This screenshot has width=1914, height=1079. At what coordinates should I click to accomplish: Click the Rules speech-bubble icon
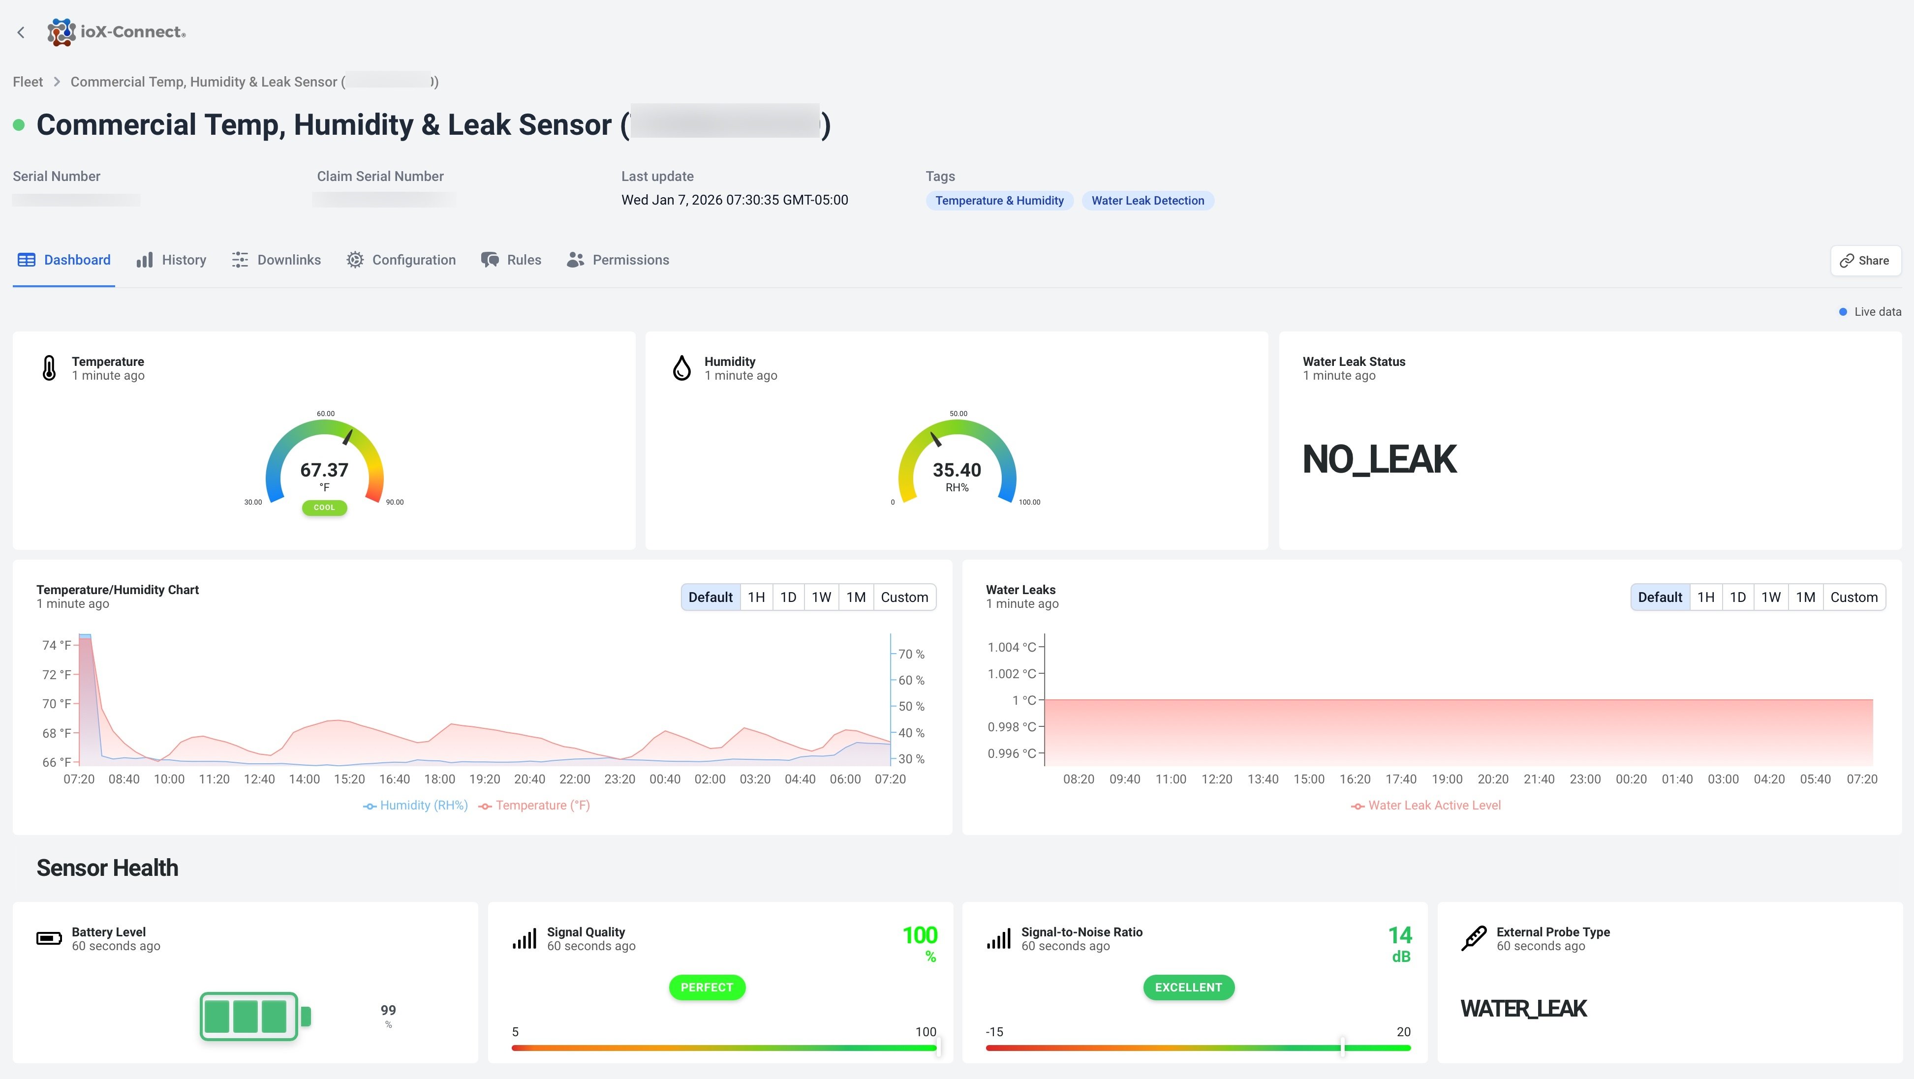pyautogui.click(x=491, y=259)
